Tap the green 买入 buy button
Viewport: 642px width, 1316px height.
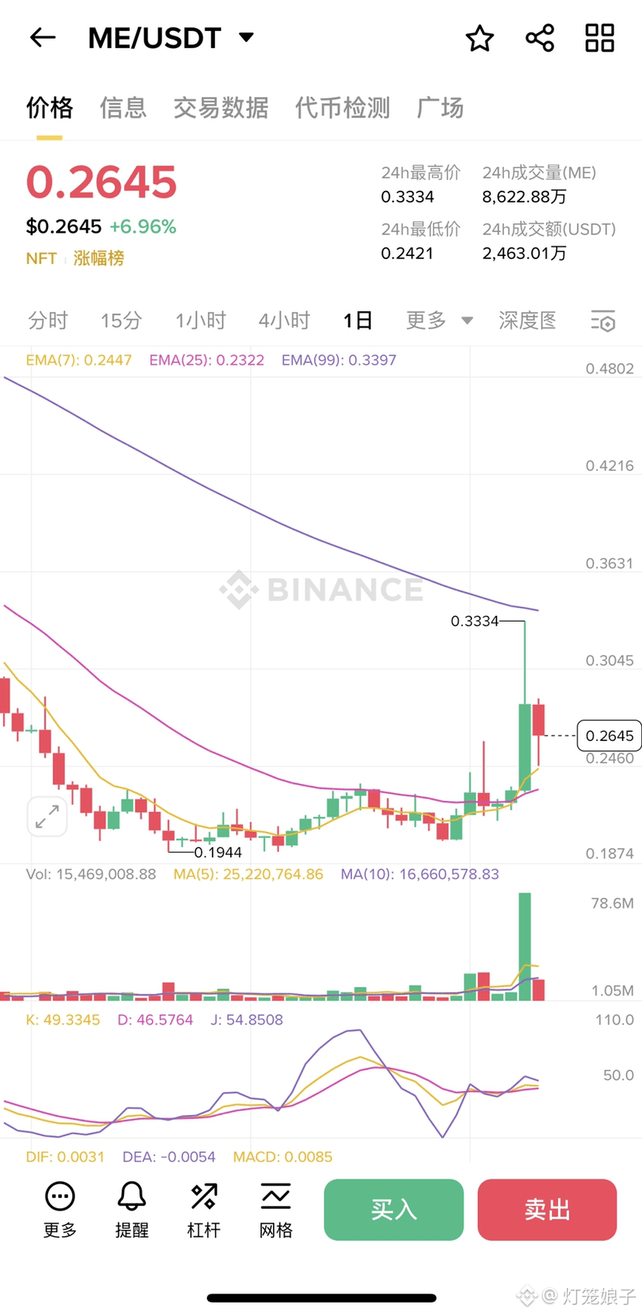pyautogui.click(x=394, y=1210)
